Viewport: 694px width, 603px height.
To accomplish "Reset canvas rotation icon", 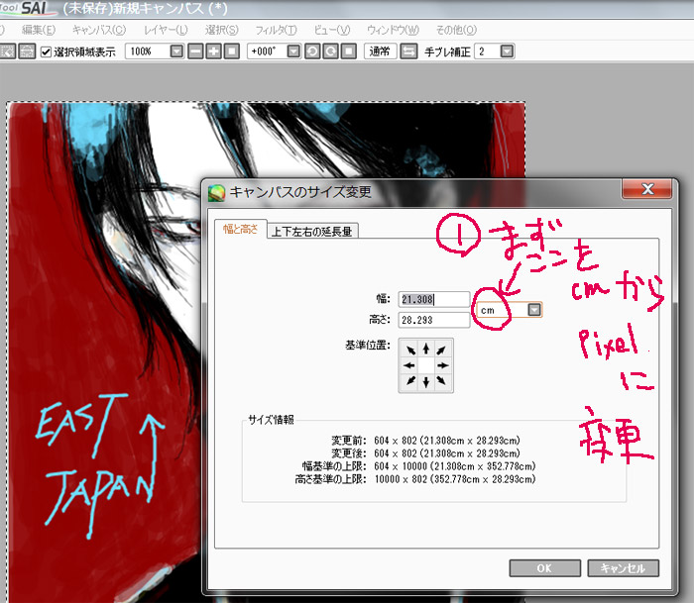I will pos(349,51).
